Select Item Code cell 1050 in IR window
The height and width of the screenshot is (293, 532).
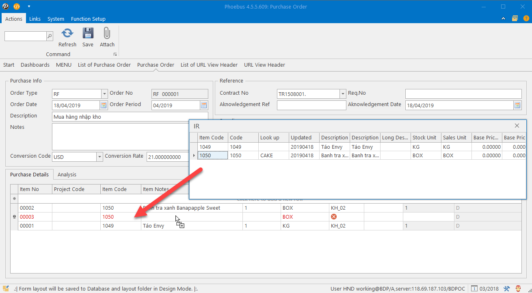[x=213, y=155]
